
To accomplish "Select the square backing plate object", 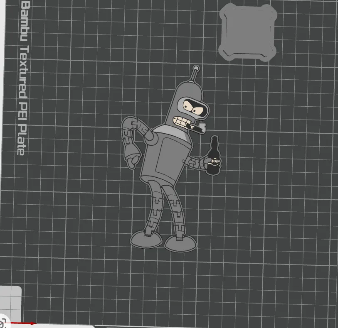I will (248, 32).
